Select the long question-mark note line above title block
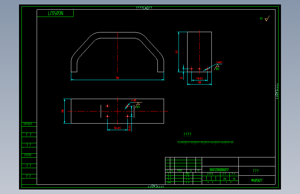Image resolution: width=300 pixels, height=194 pixels. [x=205, y=143]
